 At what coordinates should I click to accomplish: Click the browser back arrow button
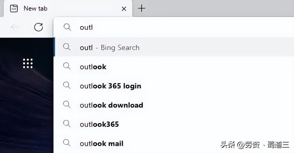click(15, 27)
